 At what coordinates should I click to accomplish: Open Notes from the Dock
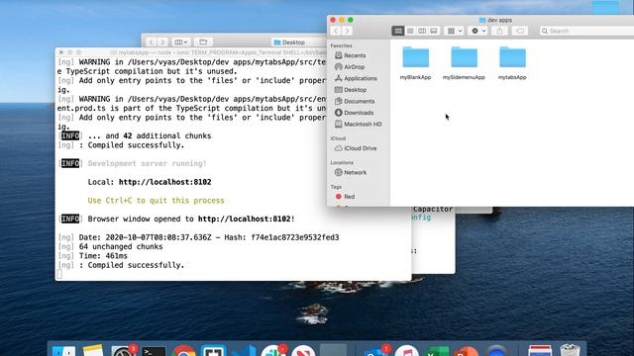coord(93,350)
